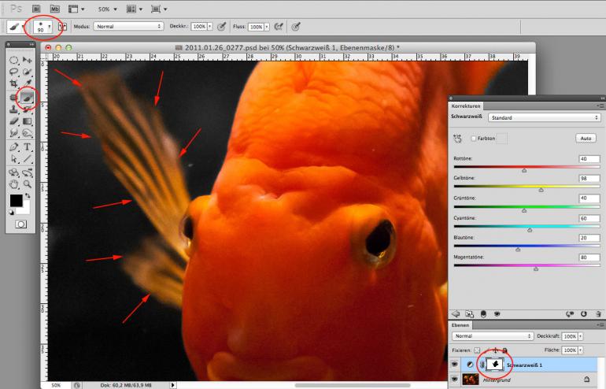Open the view extras dropdown
Viewport: 606px width, 389px height.
point(76,9)
